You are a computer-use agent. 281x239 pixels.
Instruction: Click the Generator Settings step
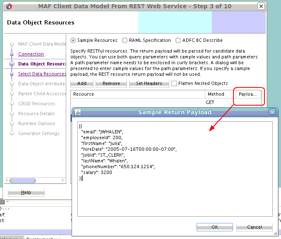[x=39, y=133]
